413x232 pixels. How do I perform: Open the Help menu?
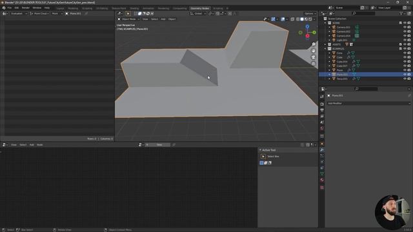click(x=47, y=8)
